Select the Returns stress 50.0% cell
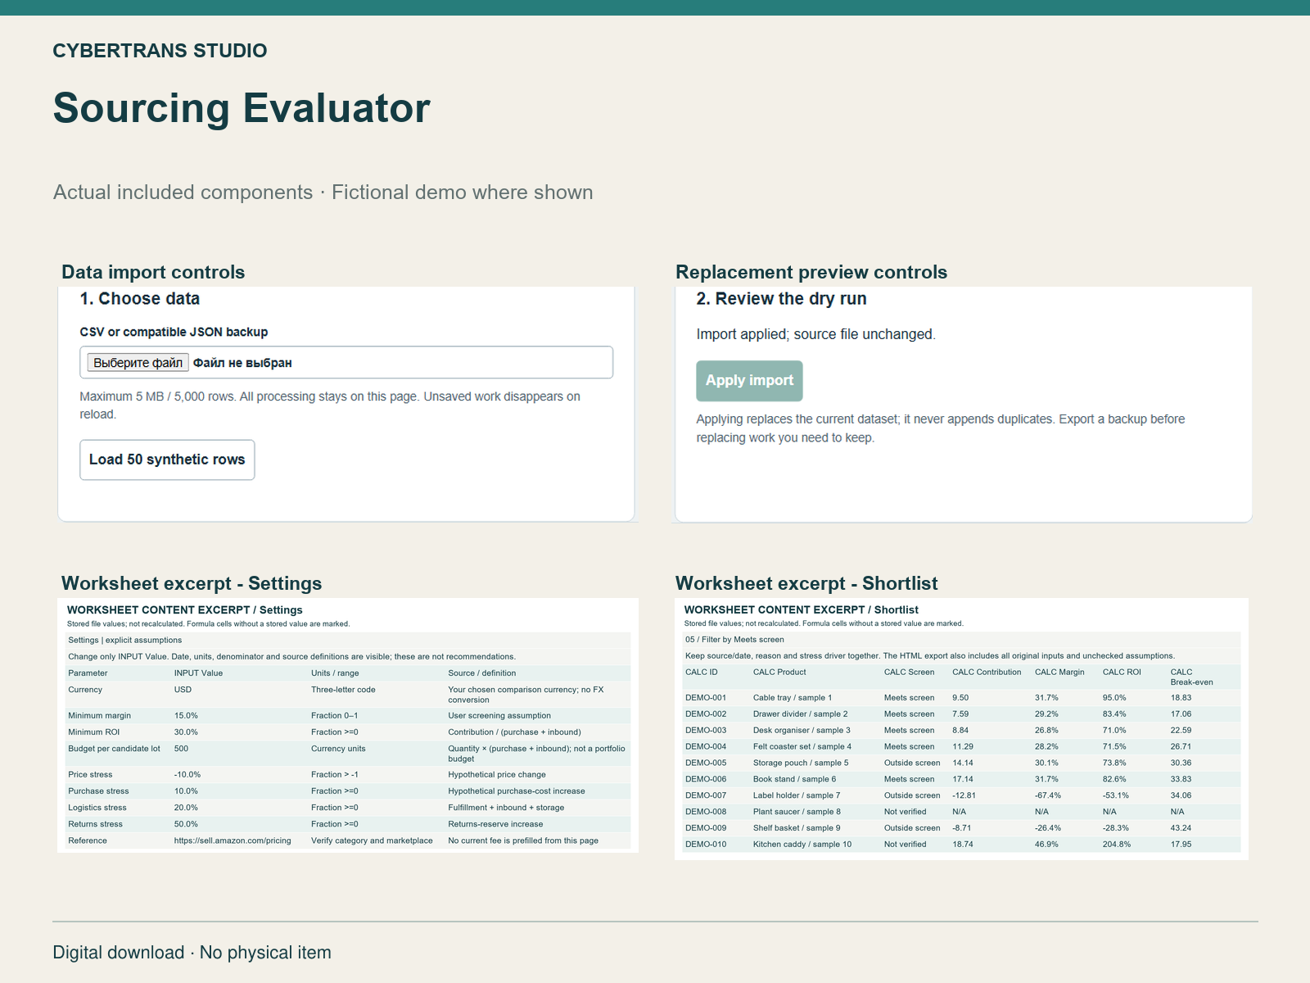This screenshot has height=983, width=1310. pyautogui.click(x=186, y=823)
